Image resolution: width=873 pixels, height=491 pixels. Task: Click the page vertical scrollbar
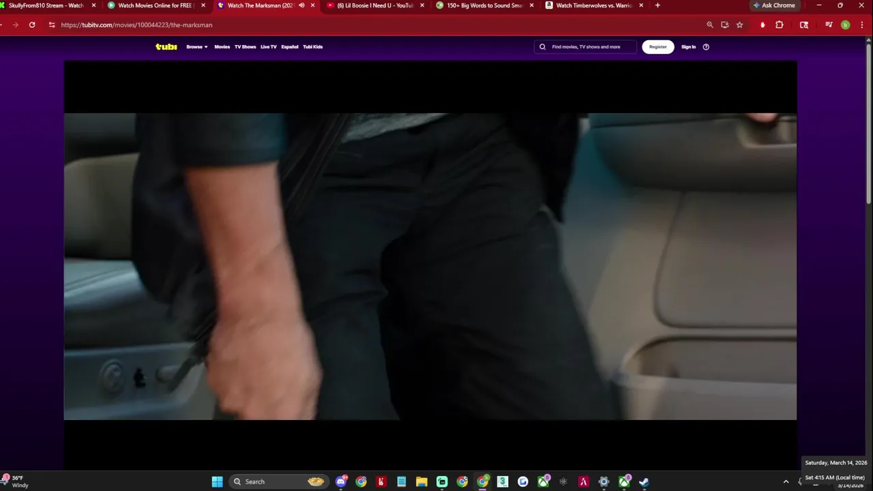point(868,123)
